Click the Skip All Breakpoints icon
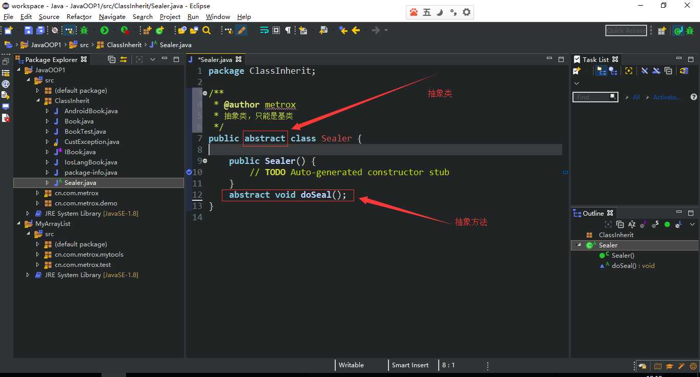The image size is (700, 377). pos(55,31)
